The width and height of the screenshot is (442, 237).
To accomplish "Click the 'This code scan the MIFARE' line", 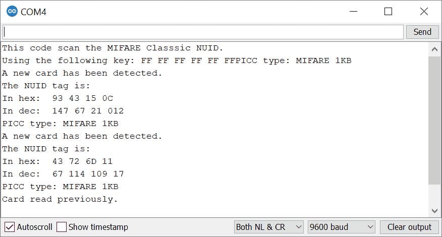I will pos(113,48).
